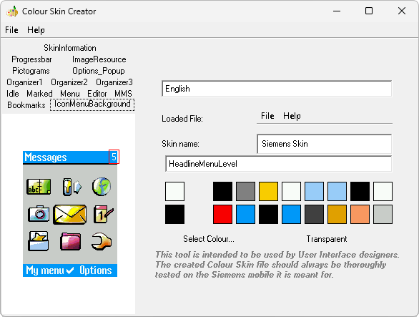Viewport: 419px width, 317px height.
Task: Switch to the Organizer1 tab
Action: [24, 82]
